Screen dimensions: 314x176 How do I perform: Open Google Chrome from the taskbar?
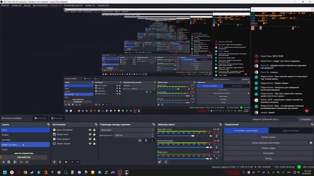25,172
